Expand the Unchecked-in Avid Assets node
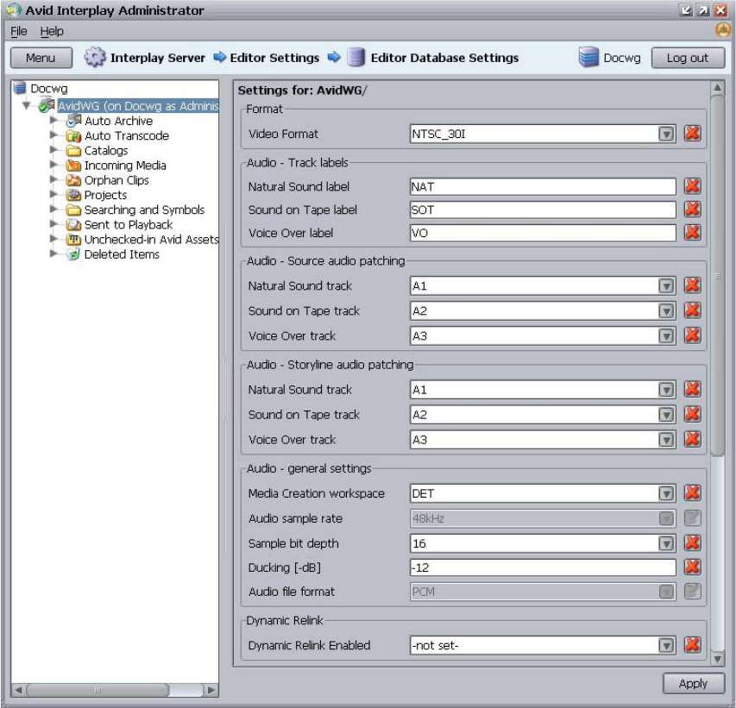The image size is (736, 708). point(54,239)
